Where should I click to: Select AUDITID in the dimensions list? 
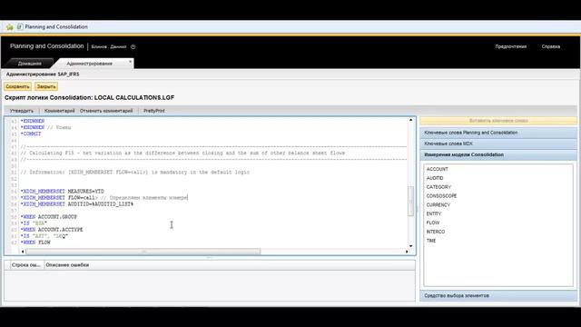[435, 178]
